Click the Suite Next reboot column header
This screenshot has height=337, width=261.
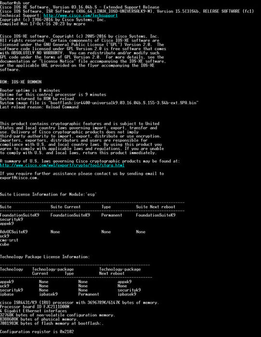(156, 207)
